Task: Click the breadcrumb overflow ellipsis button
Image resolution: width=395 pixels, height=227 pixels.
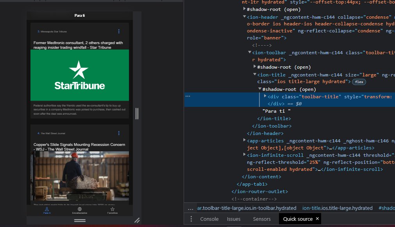Action: pos(190,208)
